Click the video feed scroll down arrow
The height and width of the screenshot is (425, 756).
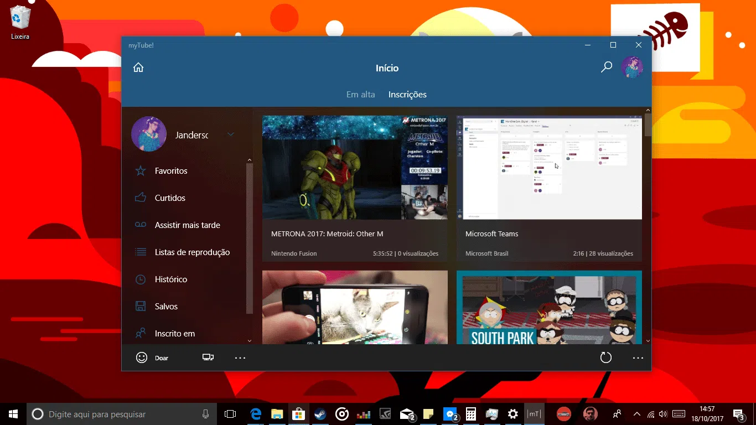coord(648,341)
